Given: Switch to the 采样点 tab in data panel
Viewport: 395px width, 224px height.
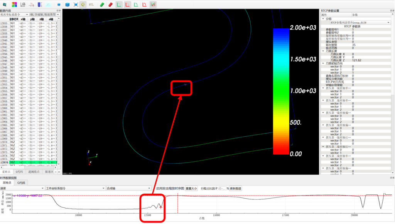Looking at the screenshot, I should click(x=6, y=172).
